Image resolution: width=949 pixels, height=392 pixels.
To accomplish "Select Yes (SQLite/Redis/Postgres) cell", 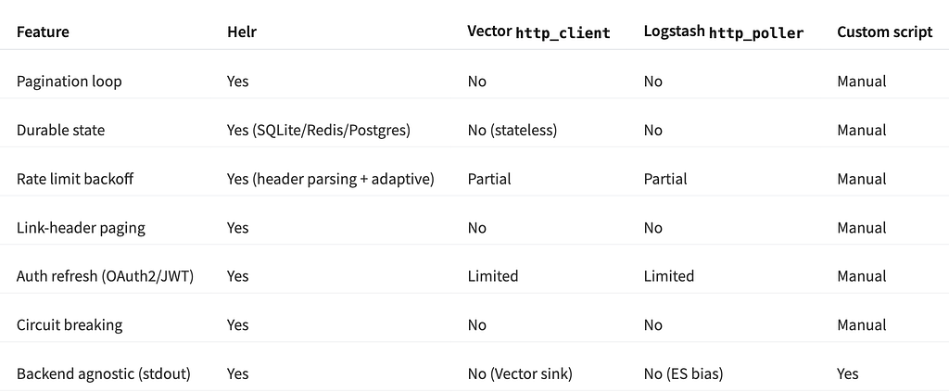I will click(319, 130).
